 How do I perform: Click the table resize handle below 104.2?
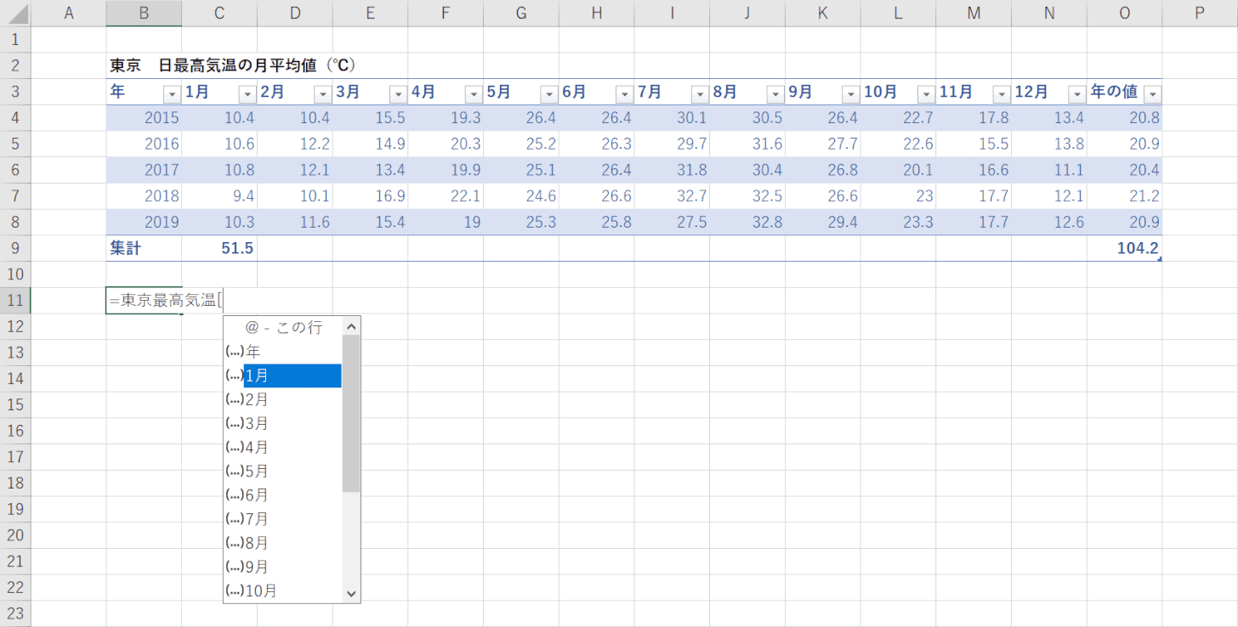(x=1160, y=259)
